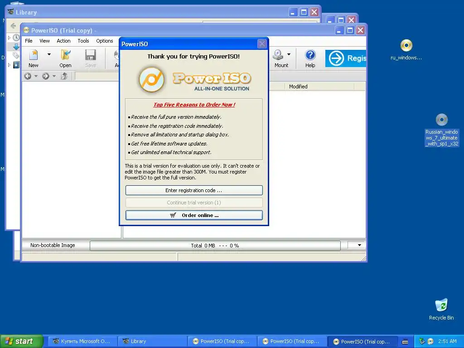Click the Non-bootable Image status label
Screen dimensions: 464x348
click(53, 245)
